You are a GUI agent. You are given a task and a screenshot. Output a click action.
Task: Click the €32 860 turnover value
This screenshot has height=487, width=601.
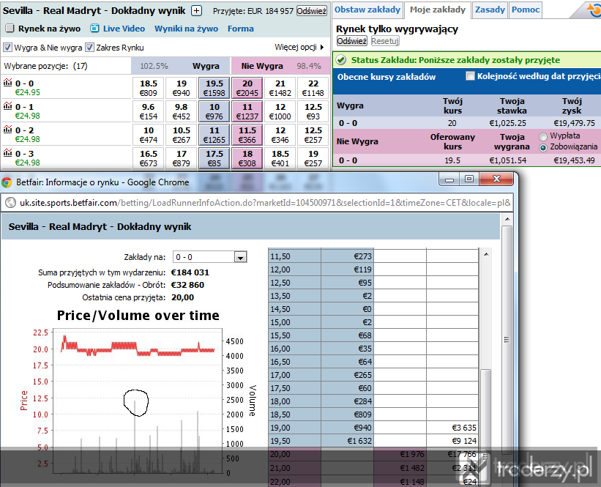point(187,285)
